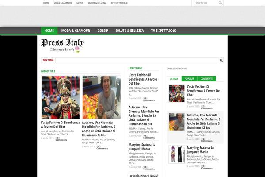Open Tibet headline in Latest News

point(143,79)
